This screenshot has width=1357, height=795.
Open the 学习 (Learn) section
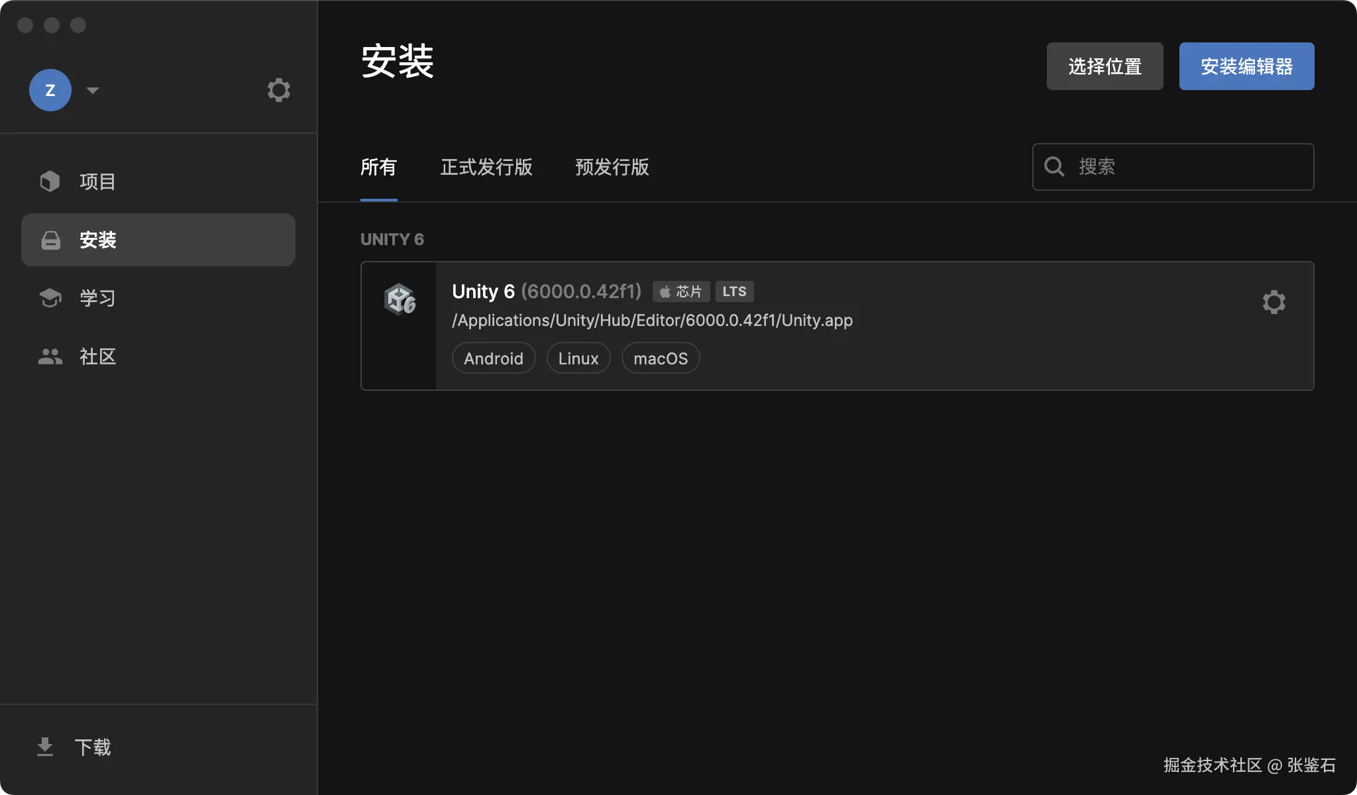coord(97,298)
